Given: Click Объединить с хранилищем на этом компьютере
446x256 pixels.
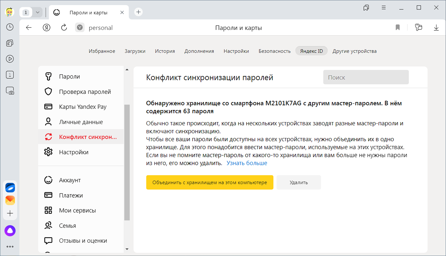Looking at the screenshot, I should point(210,182).
